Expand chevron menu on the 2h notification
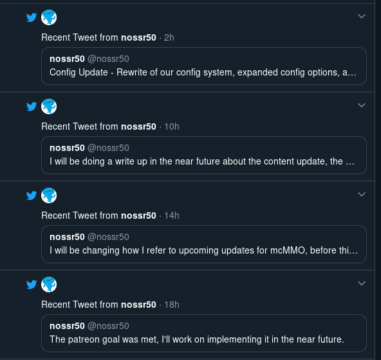This screenshot has width=381, height=360. [362, 16]
